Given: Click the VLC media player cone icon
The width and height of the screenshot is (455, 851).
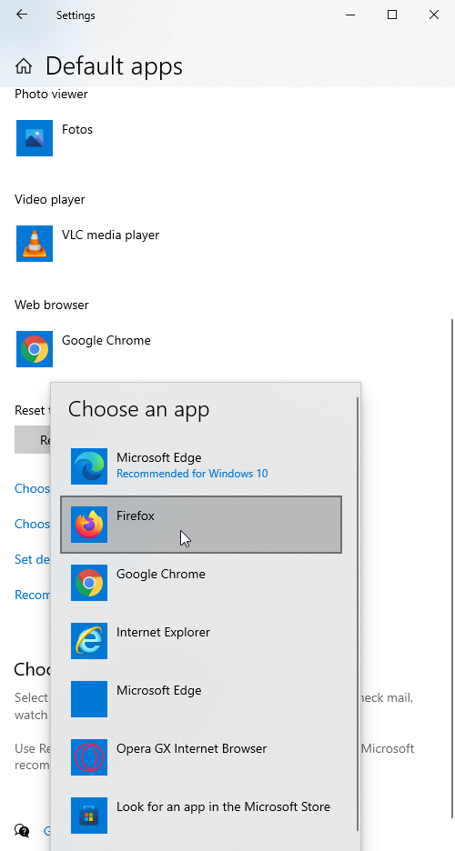Looking at the screenshot, I should coord(35,243).
